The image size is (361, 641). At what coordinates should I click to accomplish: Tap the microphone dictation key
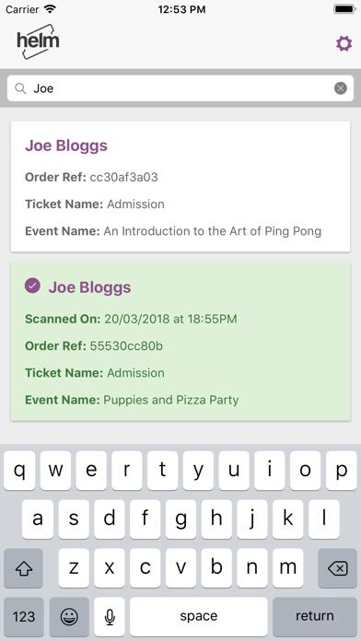pos(110,616)
